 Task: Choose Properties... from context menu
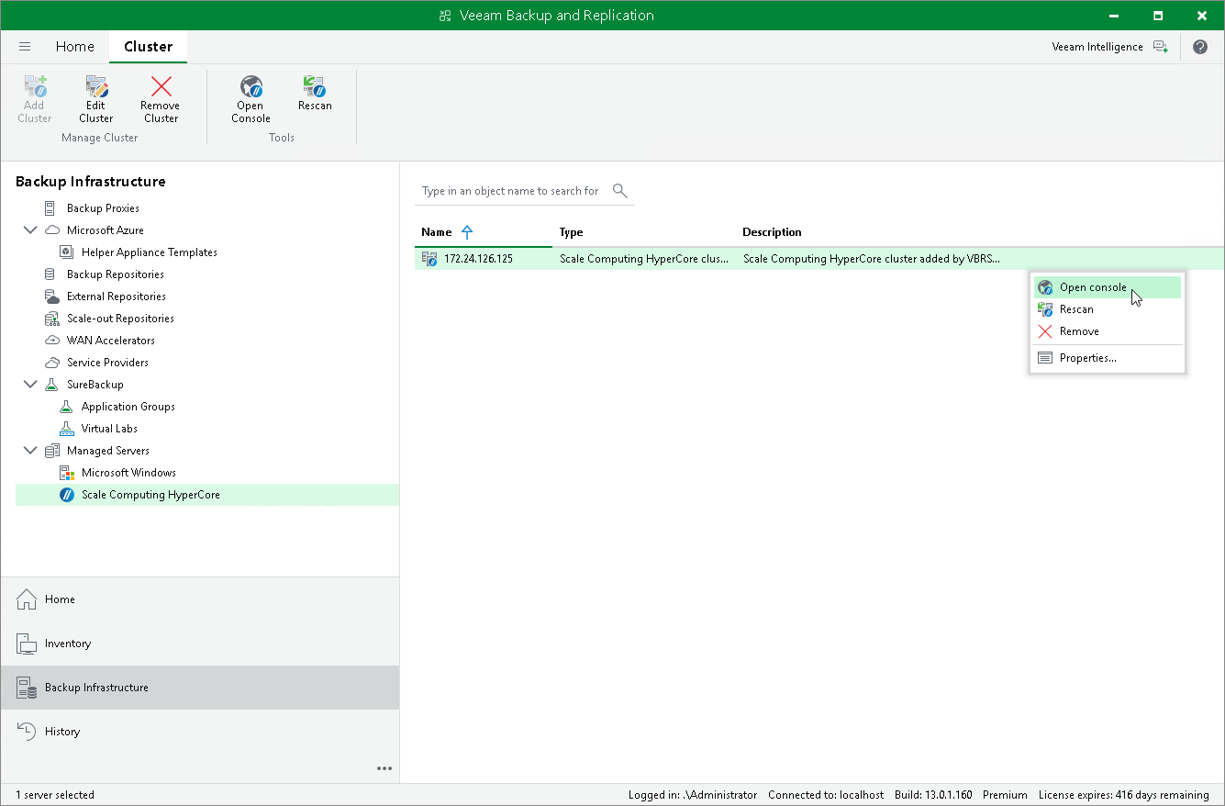pos(1108,358)
